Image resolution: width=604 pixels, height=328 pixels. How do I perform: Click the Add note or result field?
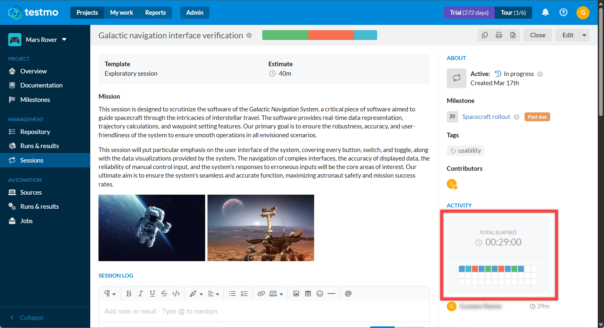pyautogui.click(x=264, y=311)
